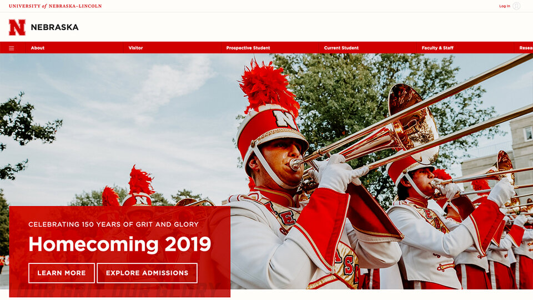Viewport: 533px width, 300px height.
Task: Open the hamburger menu icon
Action: tap(12, 48)
